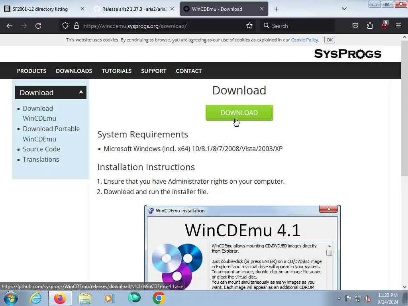Click the address bar URL
The height and width of the screenshot is (306, 408).
pyautogui.click(x=135, y=26)
